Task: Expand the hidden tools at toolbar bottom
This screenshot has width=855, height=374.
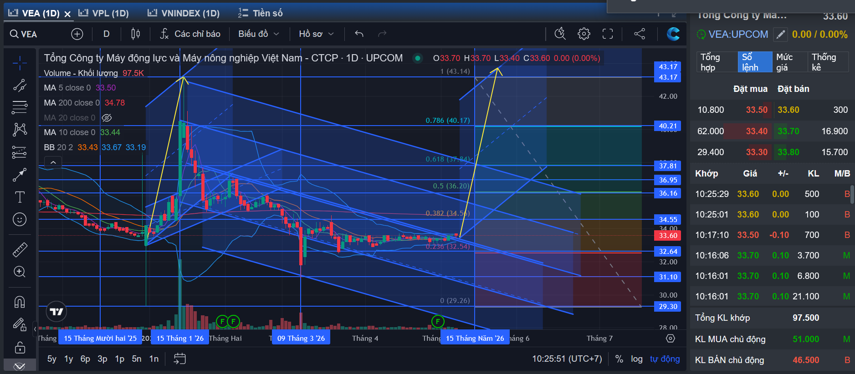Action: pos(20,366)
